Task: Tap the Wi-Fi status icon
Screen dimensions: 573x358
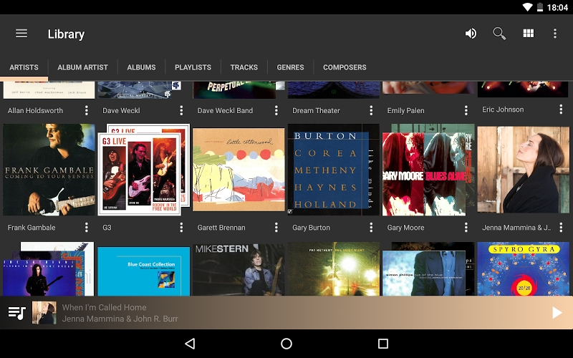Action: coord(527,7)
